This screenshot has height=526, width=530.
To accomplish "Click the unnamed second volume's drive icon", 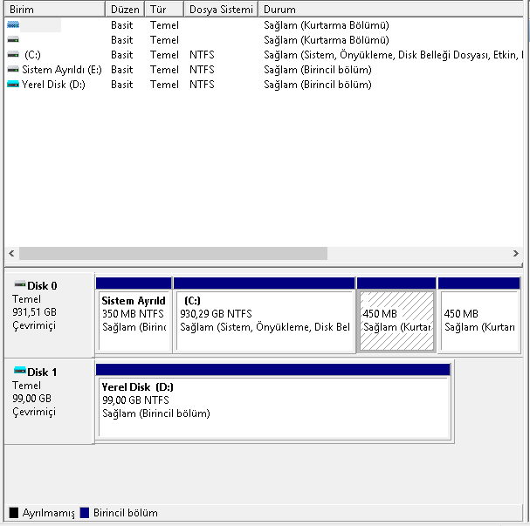I will (13, 40).
